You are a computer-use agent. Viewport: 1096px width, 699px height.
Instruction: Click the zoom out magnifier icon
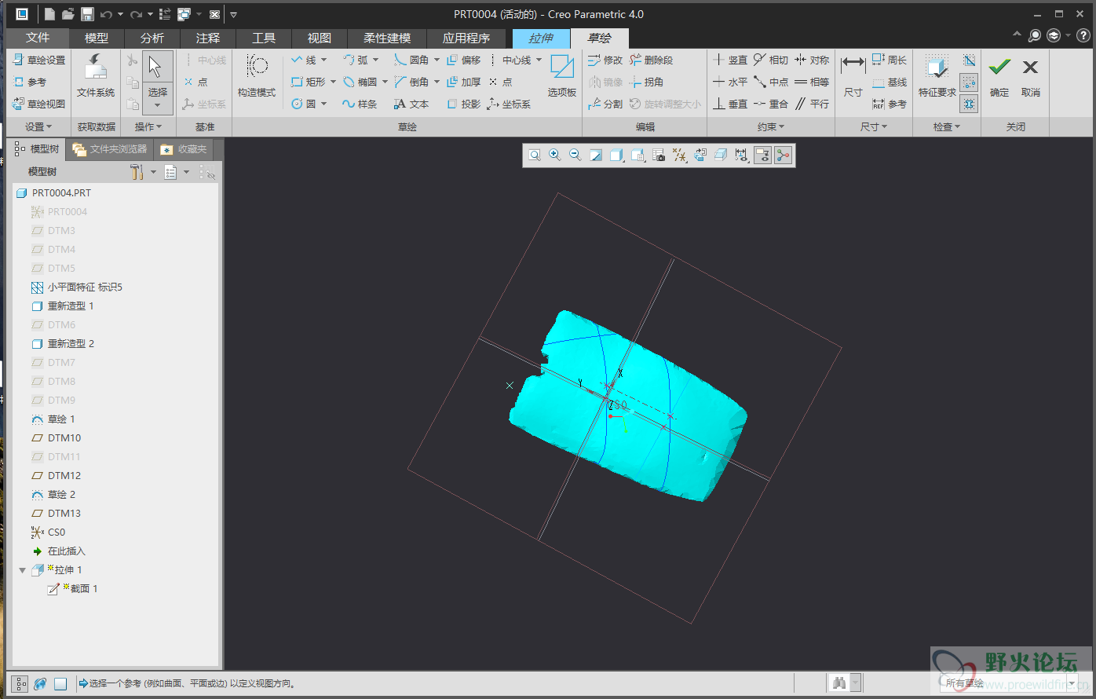(575, 156)
